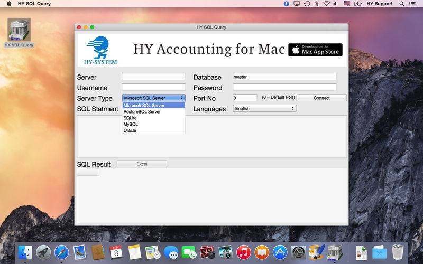Click the volume speaker menu bar icon
423x264 pixels.
335,4
